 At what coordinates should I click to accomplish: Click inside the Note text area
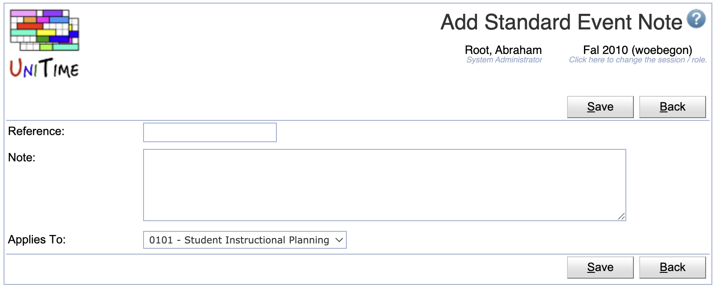385,185
